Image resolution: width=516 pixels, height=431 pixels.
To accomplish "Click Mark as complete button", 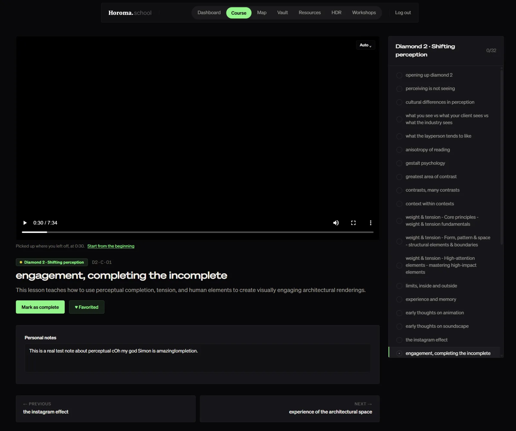I will [40, 307].
